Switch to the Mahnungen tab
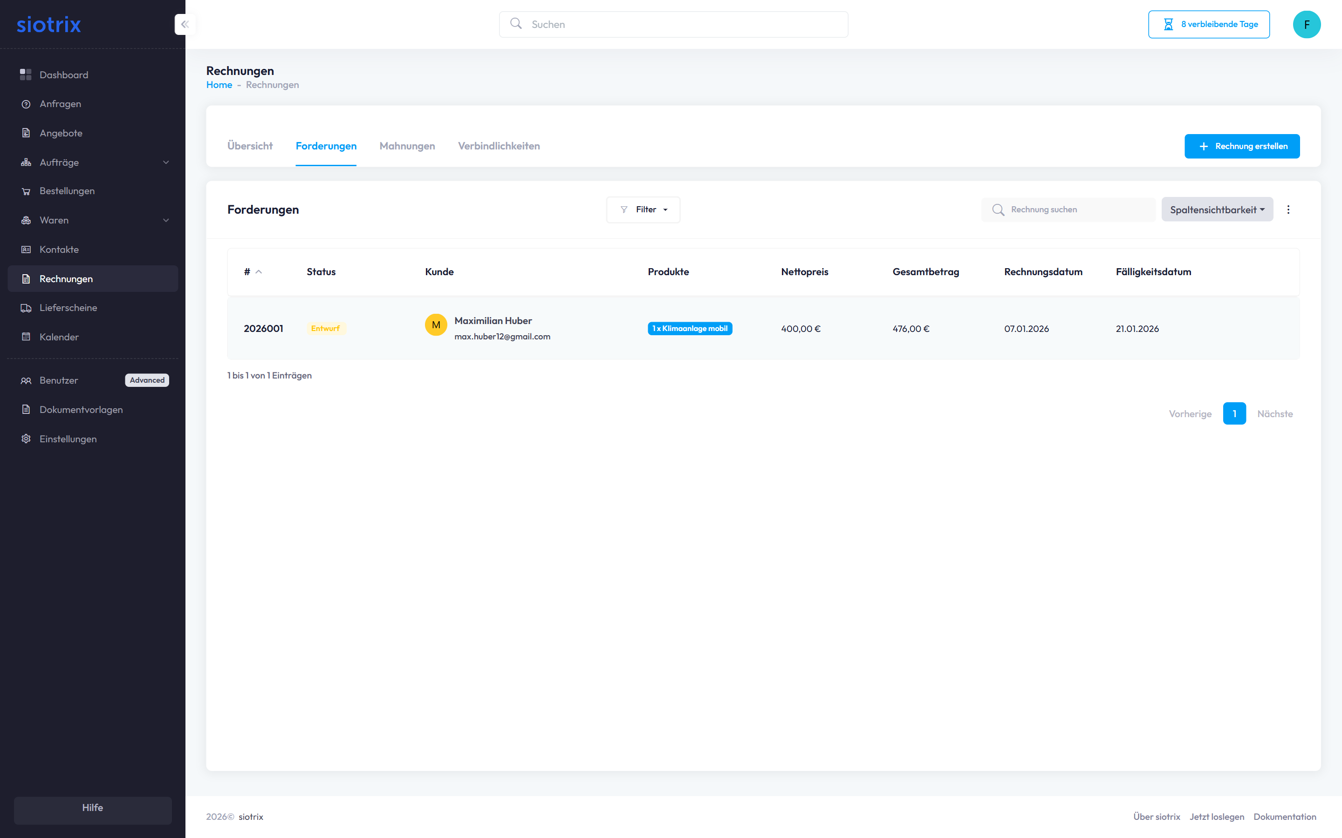 pyautogui.click(x=407, y=146)
